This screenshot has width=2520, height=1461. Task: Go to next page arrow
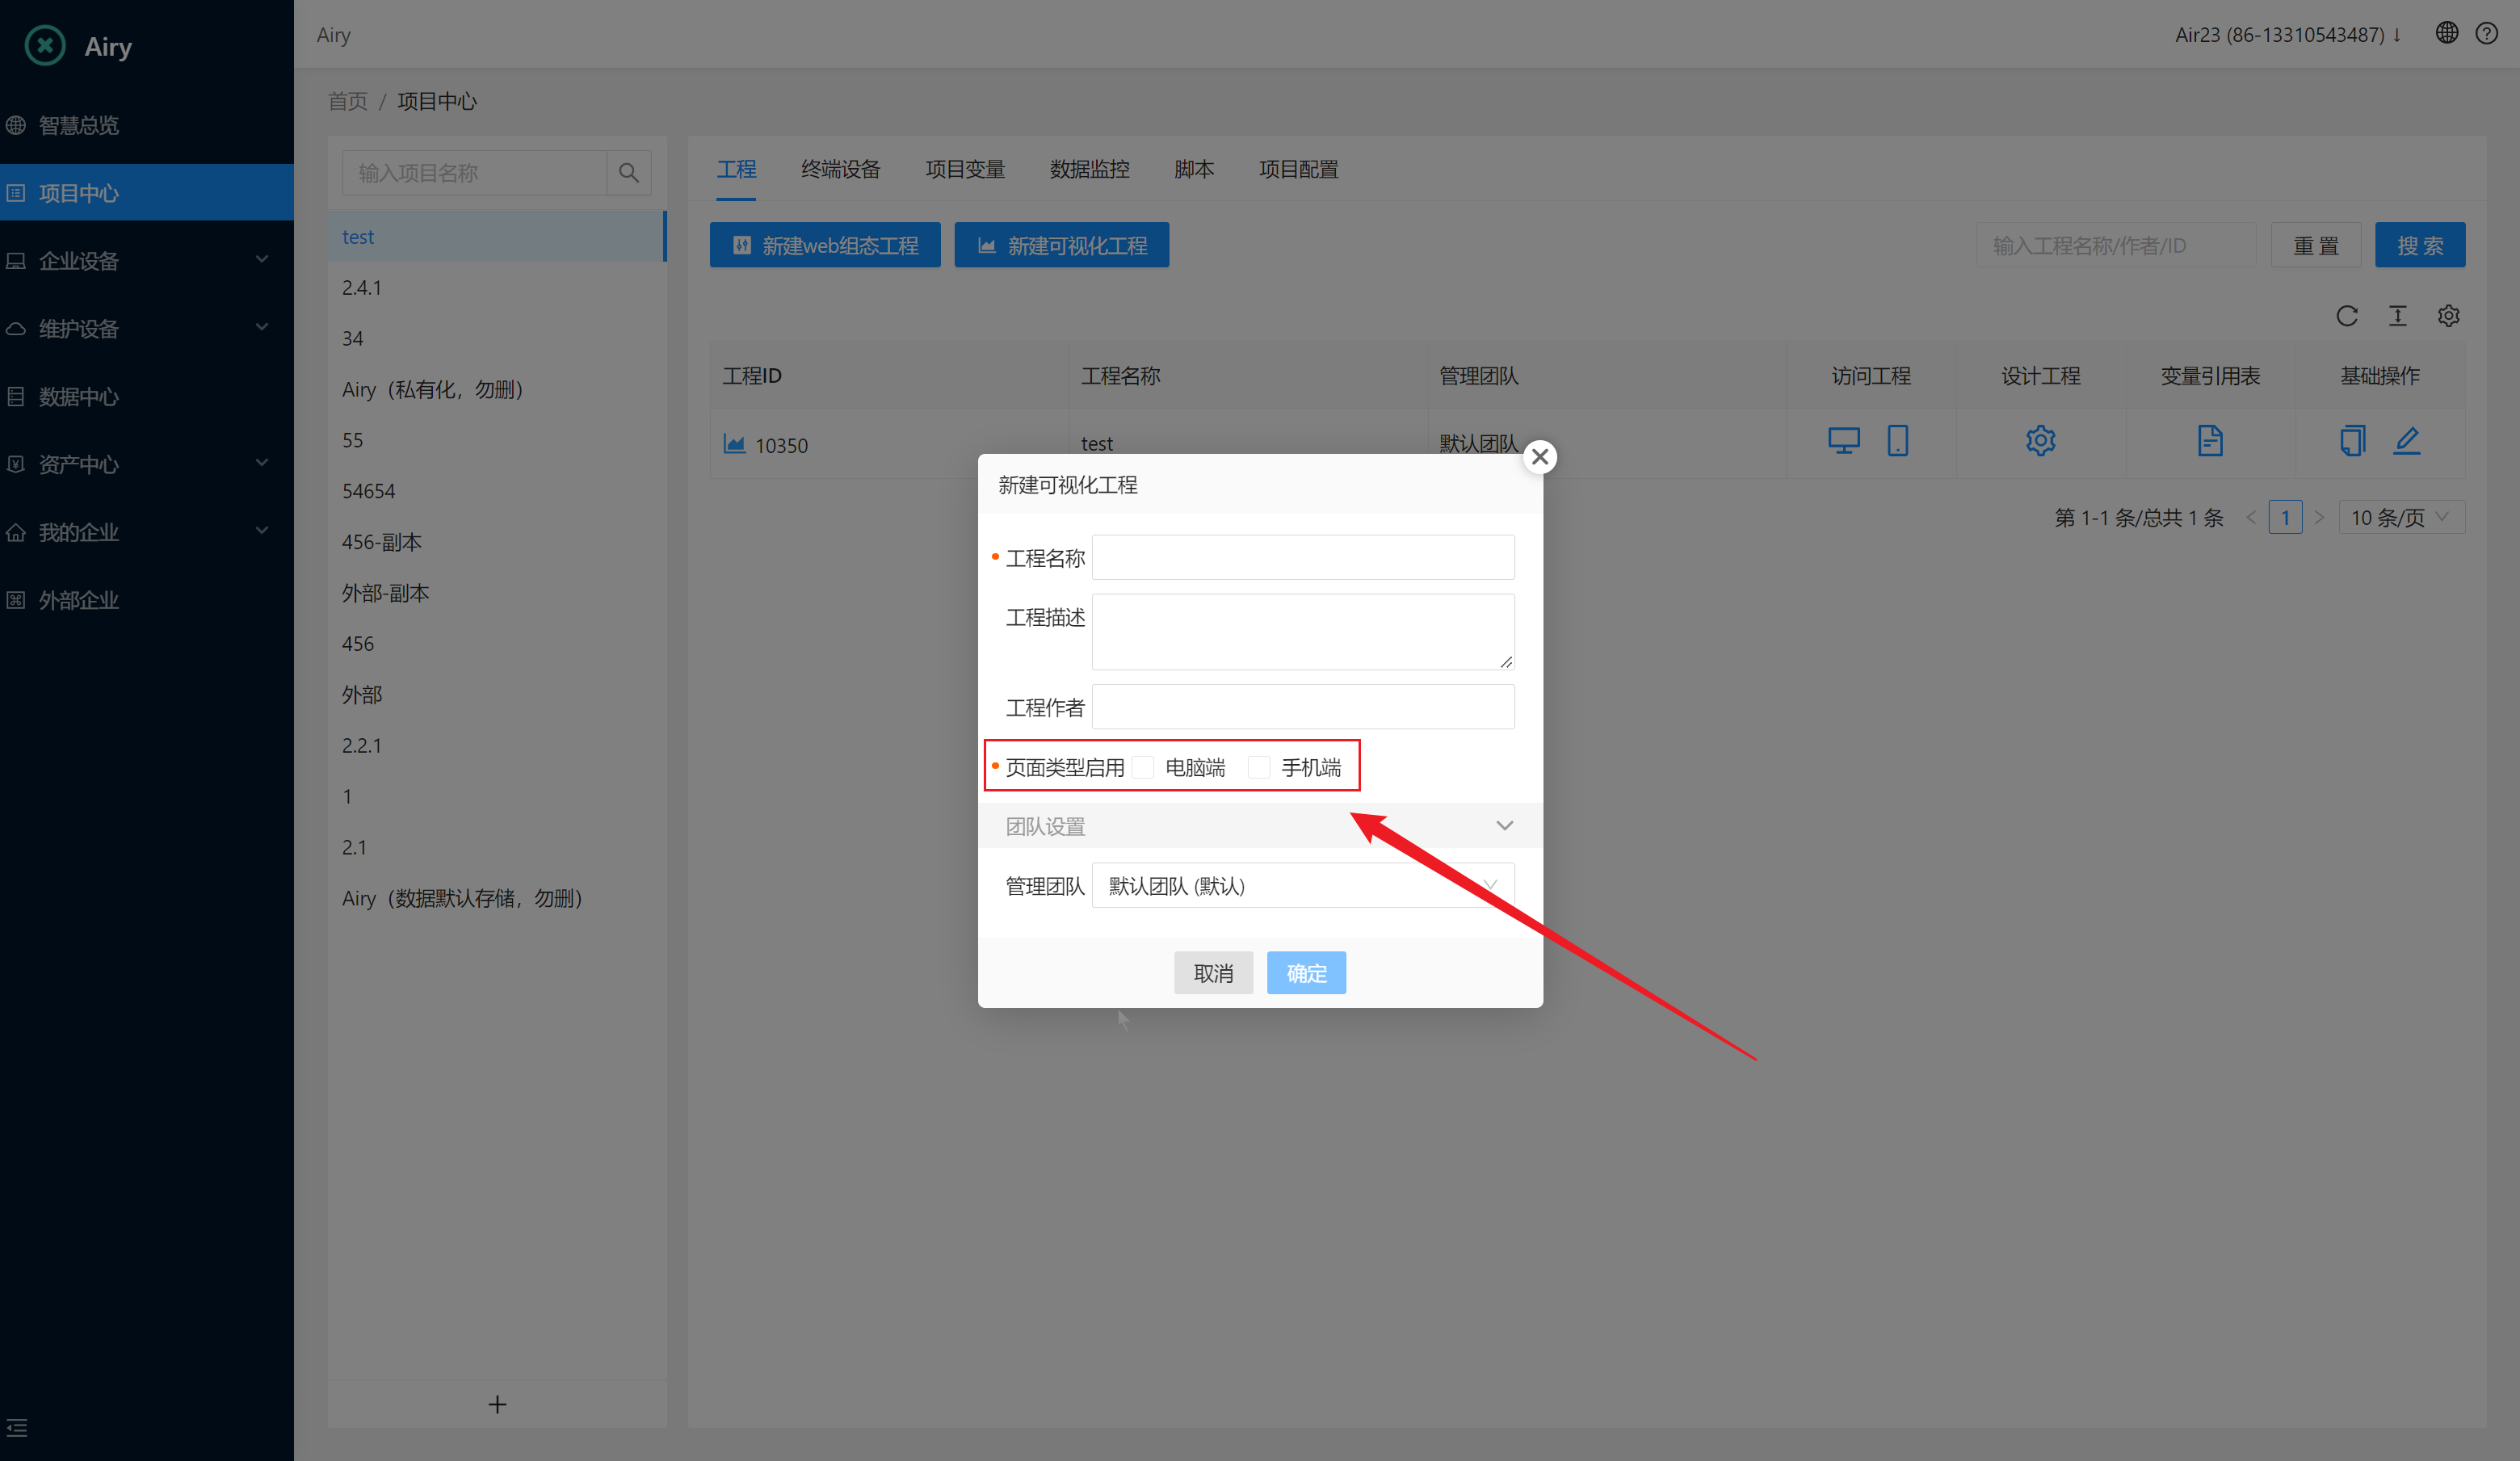click(2319, 517)
